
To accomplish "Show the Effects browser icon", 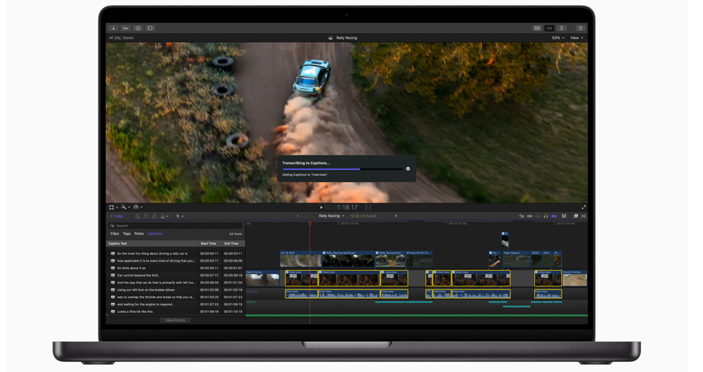I will click(576, 217).
